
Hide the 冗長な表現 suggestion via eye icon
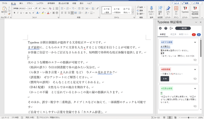point(195,106)
